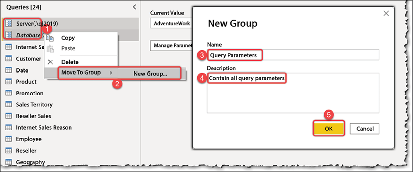Select the Product query

[26, 82]
